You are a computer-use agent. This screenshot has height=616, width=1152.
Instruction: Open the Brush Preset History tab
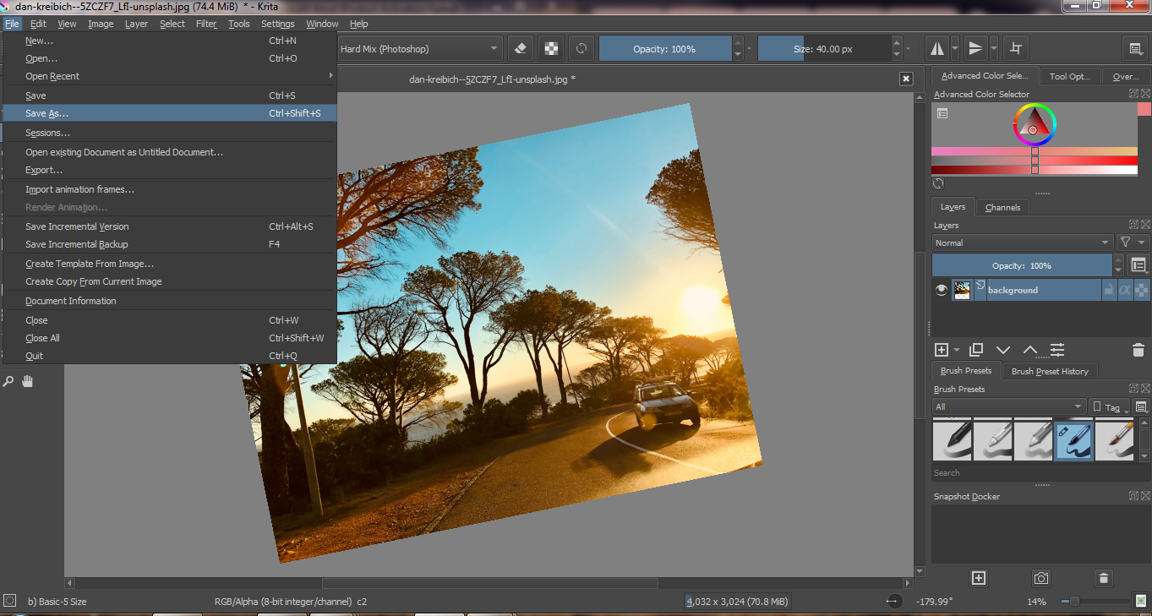click(x=1050, y=371)
